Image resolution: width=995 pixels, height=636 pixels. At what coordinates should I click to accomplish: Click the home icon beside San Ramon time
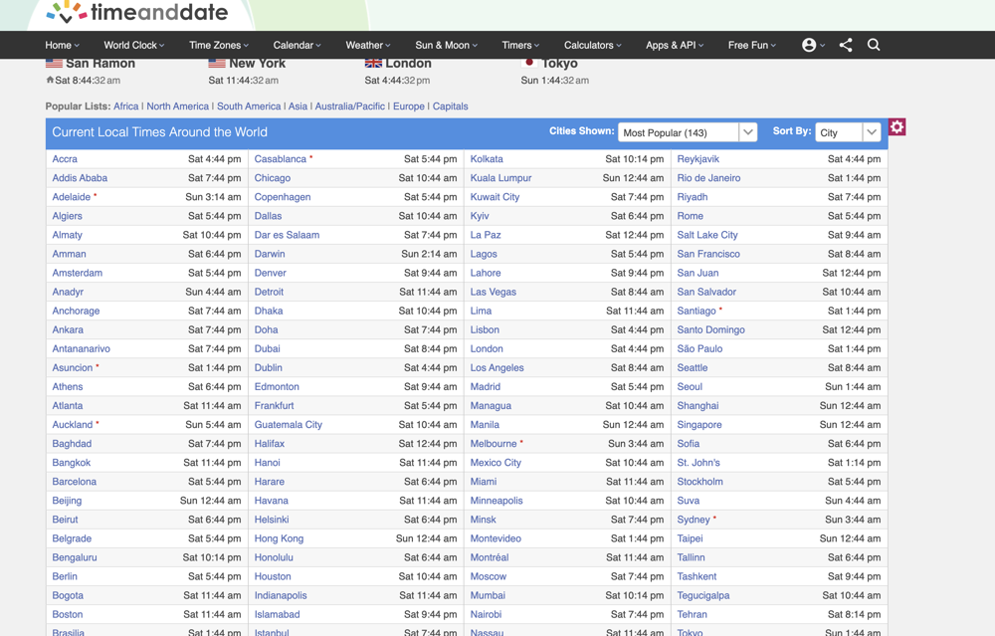(x=50, y=80)
